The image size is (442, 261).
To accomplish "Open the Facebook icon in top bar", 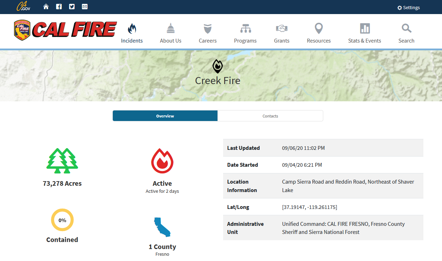I will [59, 7].
